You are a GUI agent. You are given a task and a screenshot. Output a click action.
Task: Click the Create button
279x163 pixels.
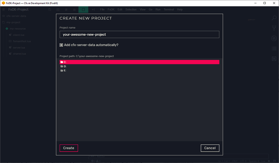(x=69, y=148)
